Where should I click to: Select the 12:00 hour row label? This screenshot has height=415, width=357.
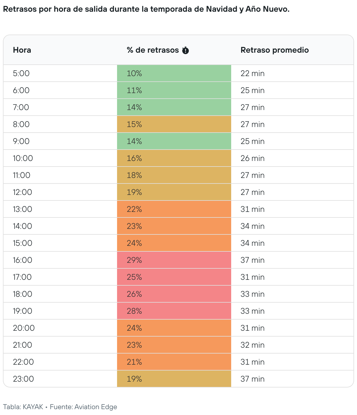coord(23,192)
